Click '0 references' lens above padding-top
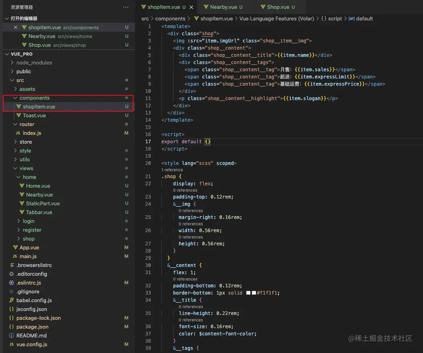Viewport: 423px width, 353px height. [185, 190]
